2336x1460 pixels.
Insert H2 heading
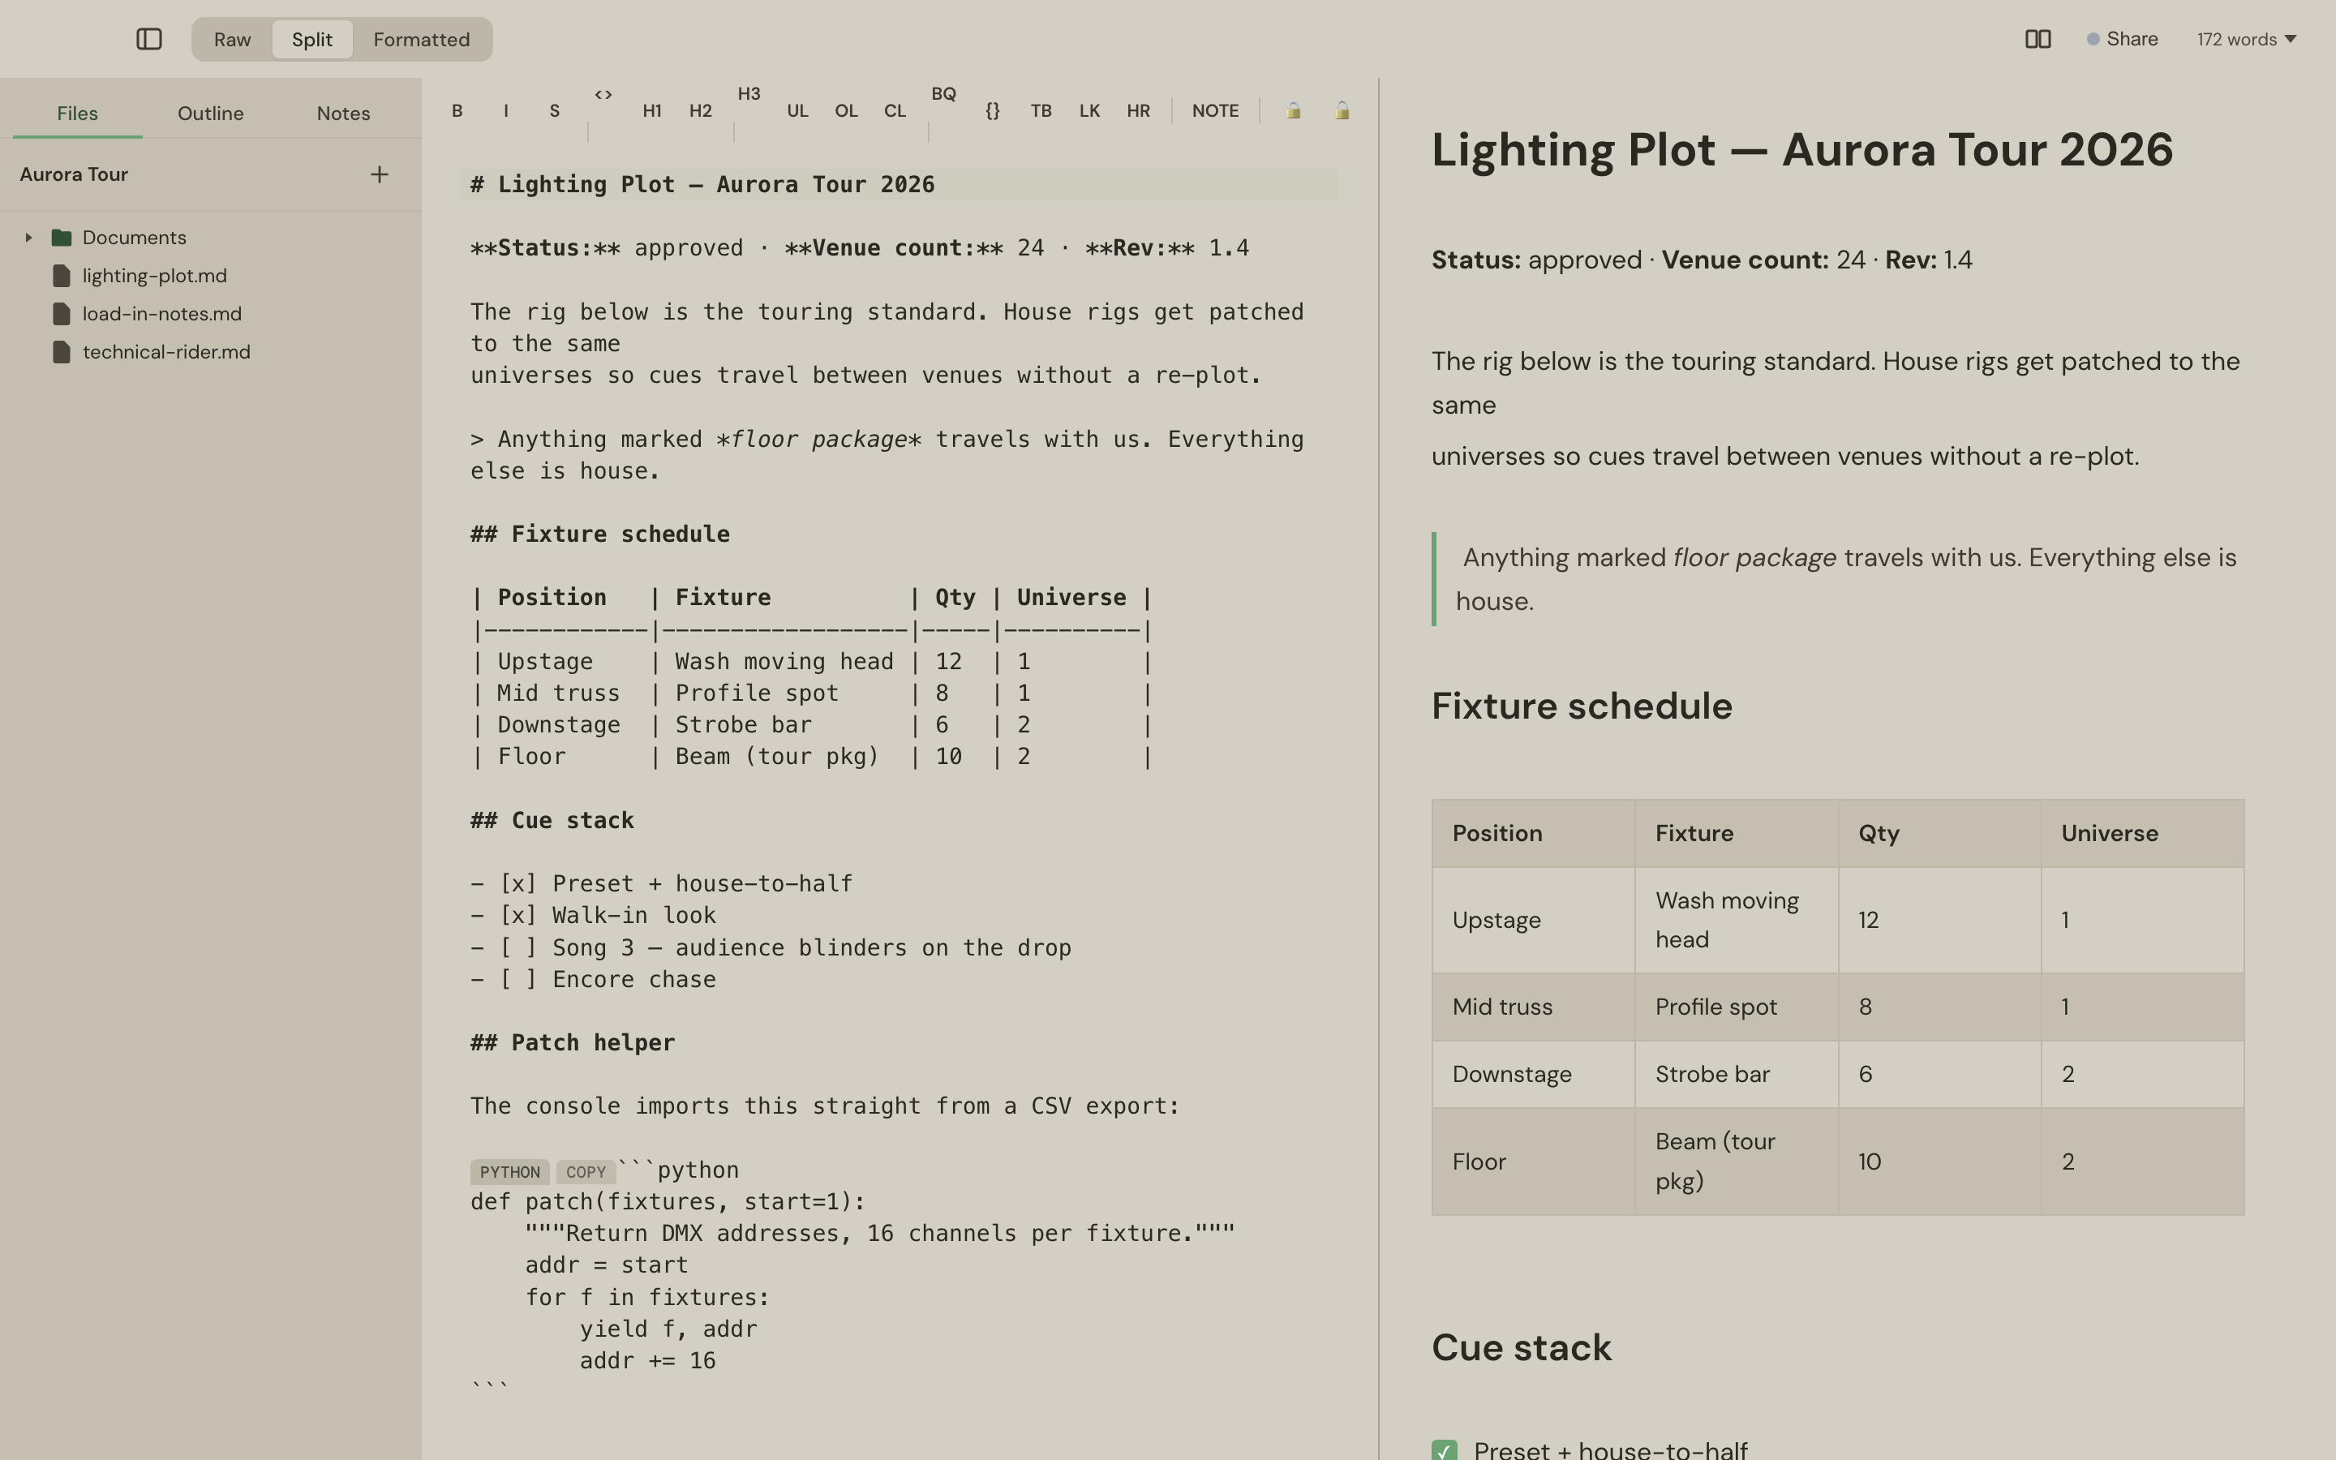[701, 111]
